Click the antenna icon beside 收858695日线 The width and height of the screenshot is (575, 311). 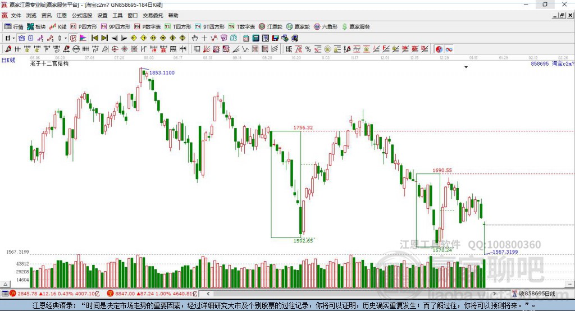pos(515,294)
